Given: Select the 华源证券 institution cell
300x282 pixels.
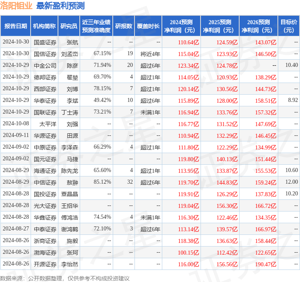Looking at the screenshot, I should (x=45, y=136).
